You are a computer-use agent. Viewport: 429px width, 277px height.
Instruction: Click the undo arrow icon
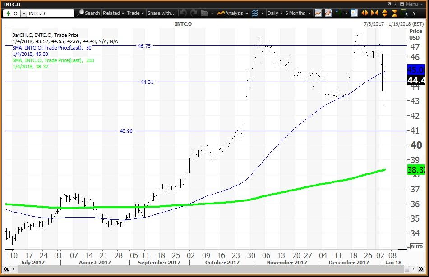[183, 13]
